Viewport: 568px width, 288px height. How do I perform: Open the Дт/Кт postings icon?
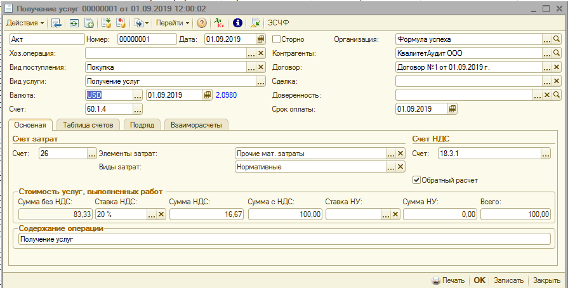220,23
